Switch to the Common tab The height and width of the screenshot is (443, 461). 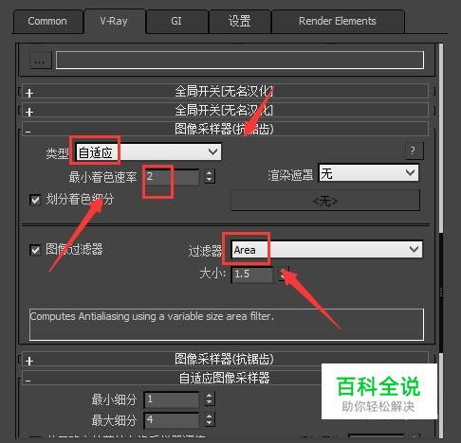click(47, 22)
